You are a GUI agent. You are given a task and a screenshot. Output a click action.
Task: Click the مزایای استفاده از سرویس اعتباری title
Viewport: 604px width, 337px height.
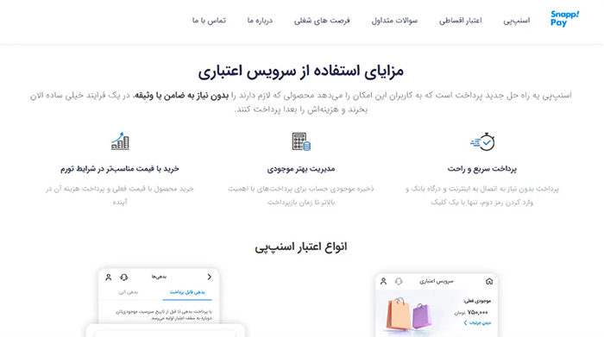[x=301, y=71]
